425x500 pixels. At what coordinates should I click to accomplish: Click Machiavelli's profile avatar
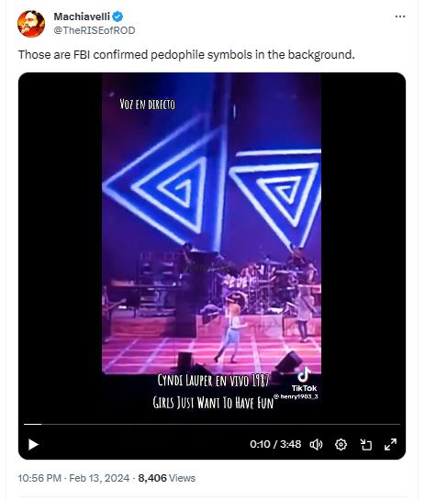tap(31, 24)
